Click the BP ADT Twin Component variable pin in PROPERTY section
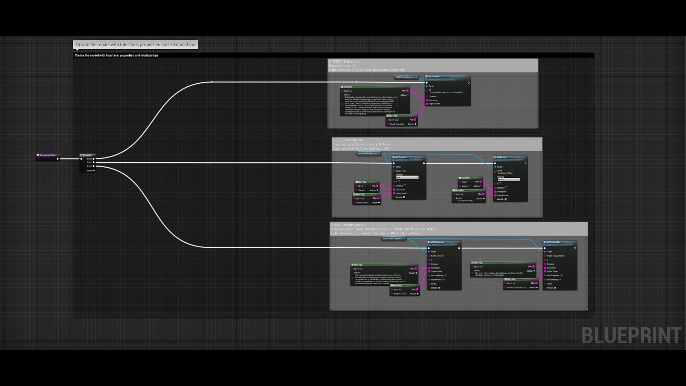The image size is (686, 386). tap(379, 154)
